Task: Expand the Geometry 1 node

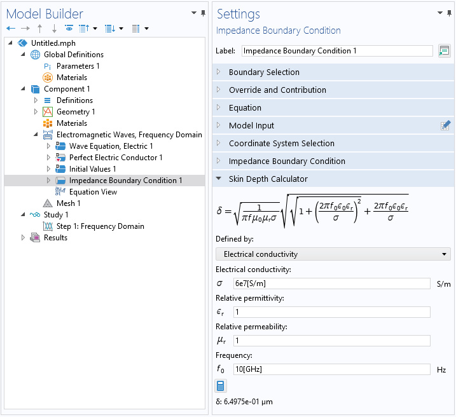Action: (36, 112)
